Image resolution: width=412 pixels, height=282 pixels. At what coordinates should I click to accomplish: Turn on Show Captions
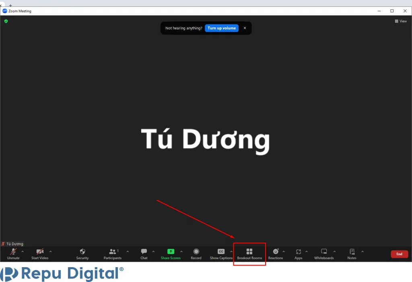(221, 253)
